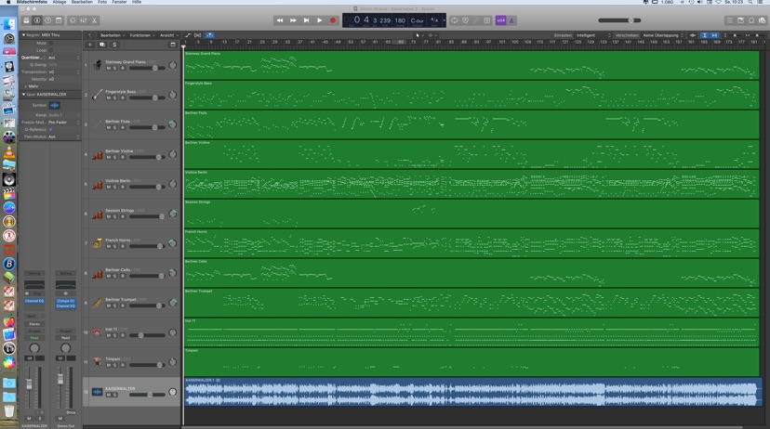Toggle the Horizontal Auto Zoom button

click(x=714, y=35)
